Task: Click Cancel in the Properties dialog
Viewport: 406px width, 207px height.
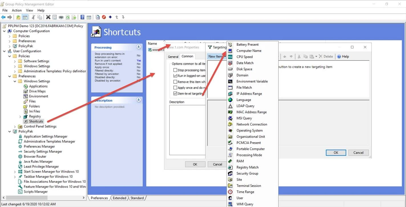Action: coord(217,164)
